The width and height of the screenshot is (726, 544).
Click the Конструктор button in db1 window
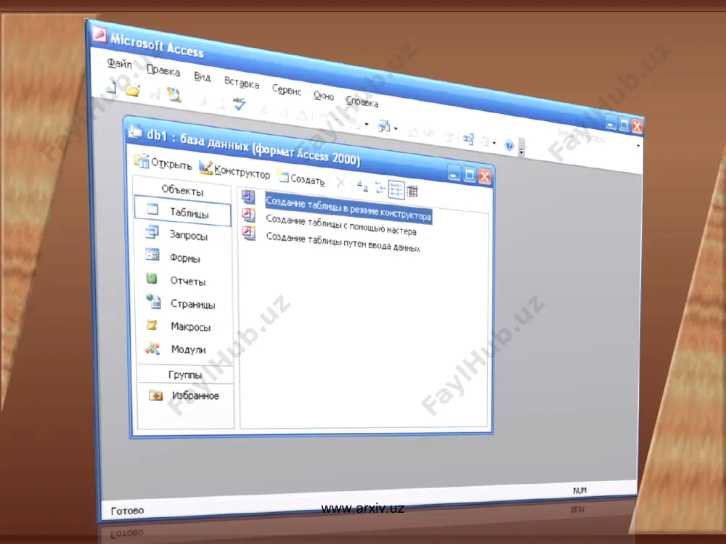[234, 170]
